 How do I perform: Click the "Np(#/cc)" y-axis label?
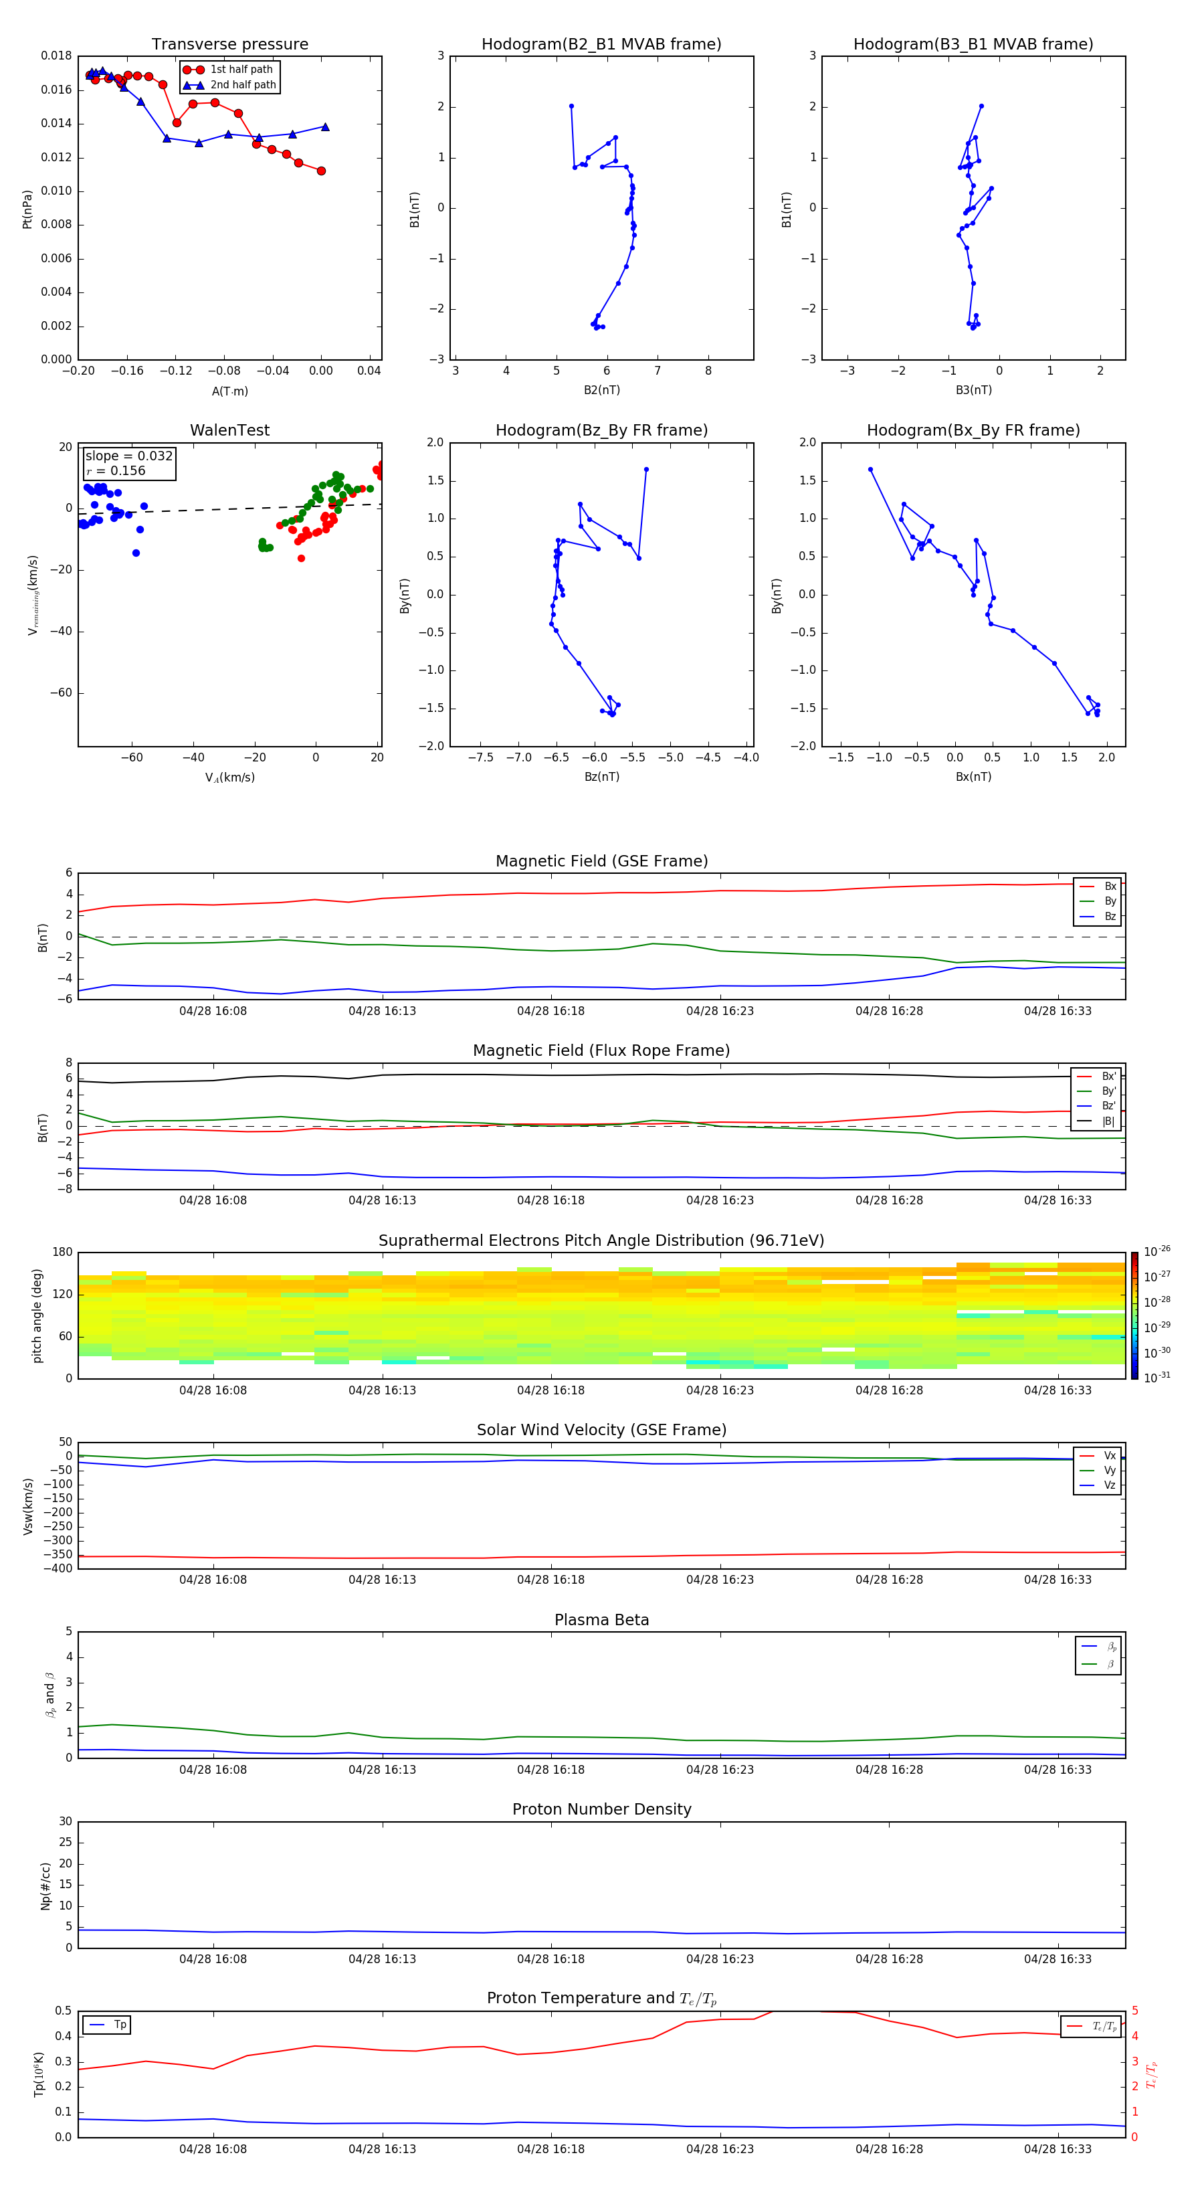45,1885
